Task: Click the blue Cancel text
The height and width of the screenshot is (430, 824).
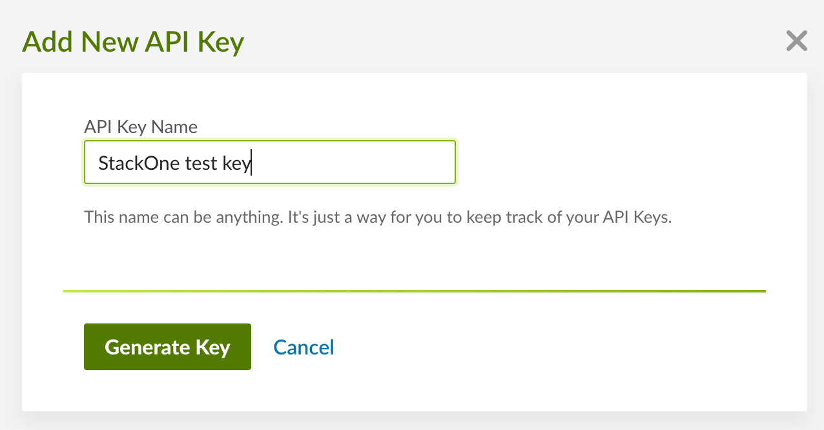Action: coord(304,347)
